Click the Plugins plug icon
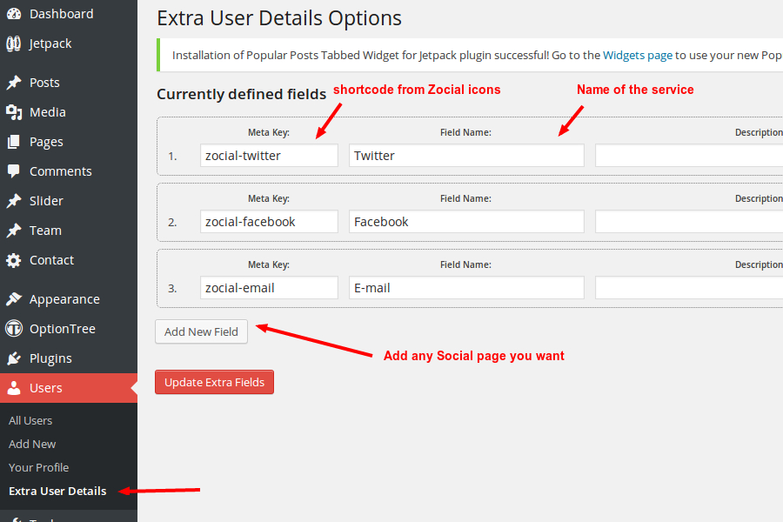The image size is (783, 522). point(14,358)
